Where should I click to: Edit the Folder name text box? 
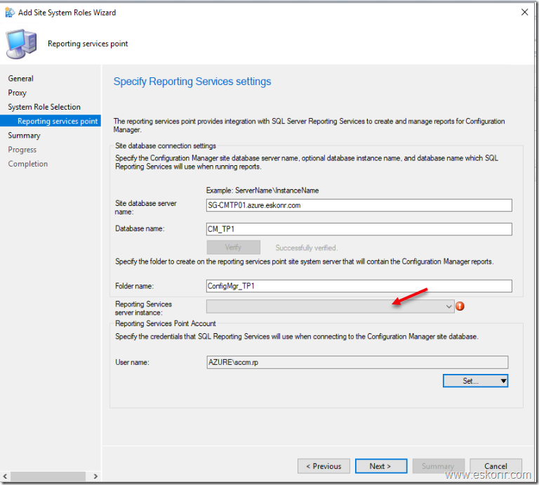point(359,286)
